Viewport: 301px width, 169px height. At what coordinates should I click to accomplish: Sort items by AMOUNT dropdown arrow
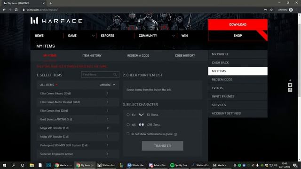[114, 84]
